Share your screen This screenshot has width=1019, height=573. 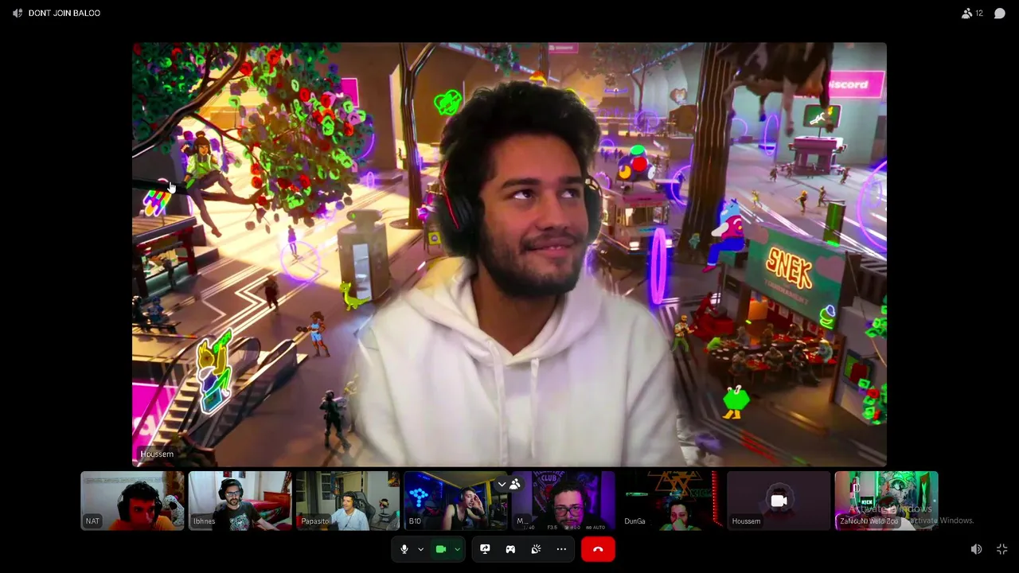485,549
